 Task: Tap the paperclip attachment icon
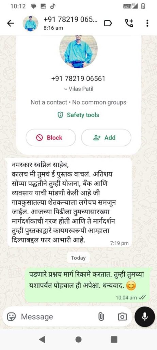[101, 317]
